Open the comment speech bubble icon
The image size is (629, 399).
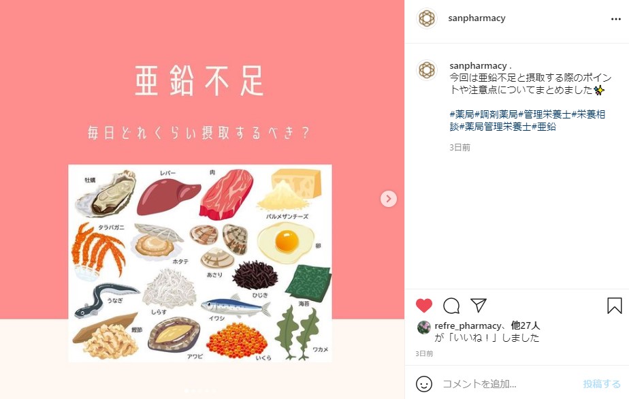point(451,306)
